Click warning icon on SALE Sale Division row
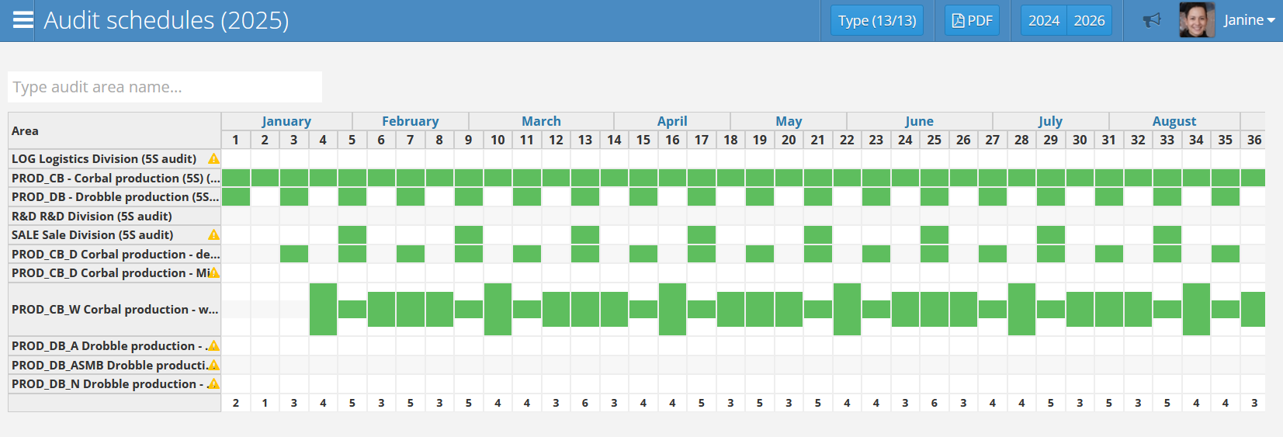 [x=213, y=235]
